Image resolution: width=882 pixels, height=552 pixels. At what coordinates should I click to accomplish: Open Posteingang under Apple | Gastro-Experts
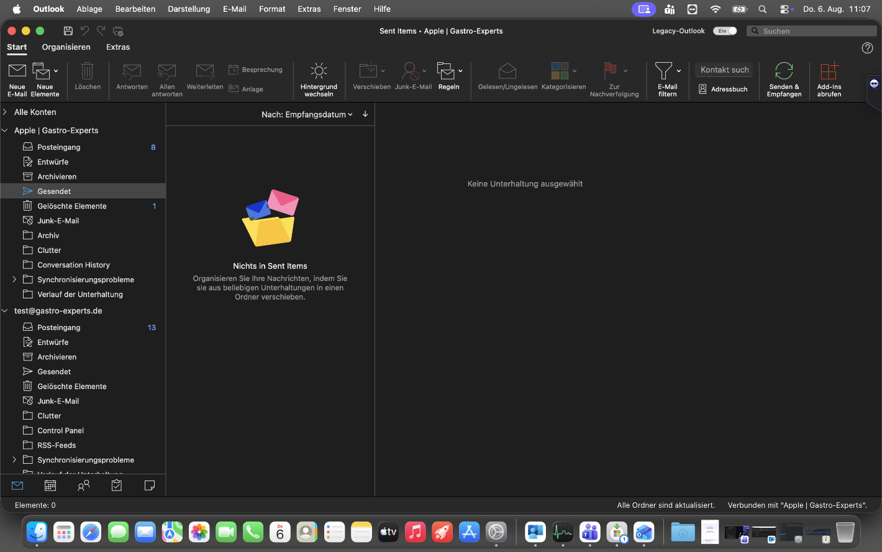[83, 147]
